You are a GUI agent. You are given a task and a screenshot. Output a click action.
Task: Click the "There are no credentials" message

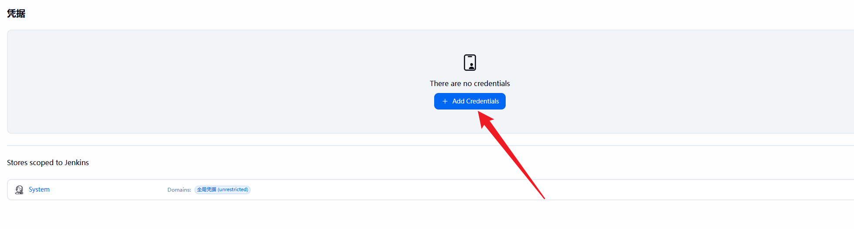[470, 83]
